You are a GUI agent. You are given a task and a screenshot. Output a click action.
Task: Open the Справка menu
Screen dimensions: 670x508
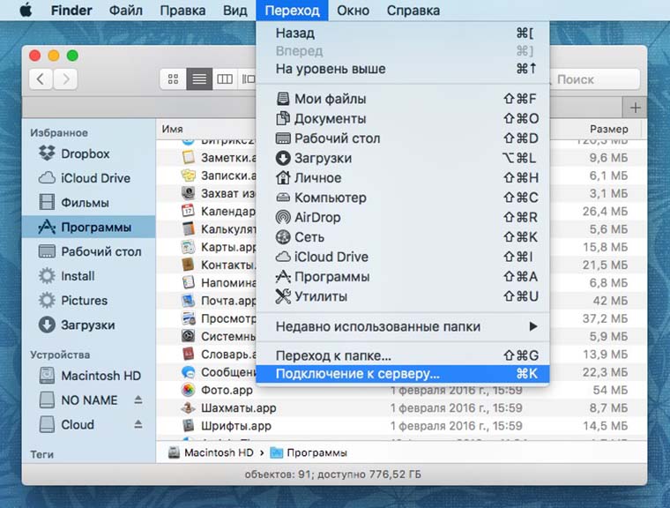413,11
